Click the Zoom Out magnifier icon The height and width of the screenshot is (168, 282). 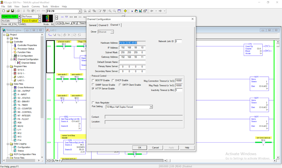[114, 11]
